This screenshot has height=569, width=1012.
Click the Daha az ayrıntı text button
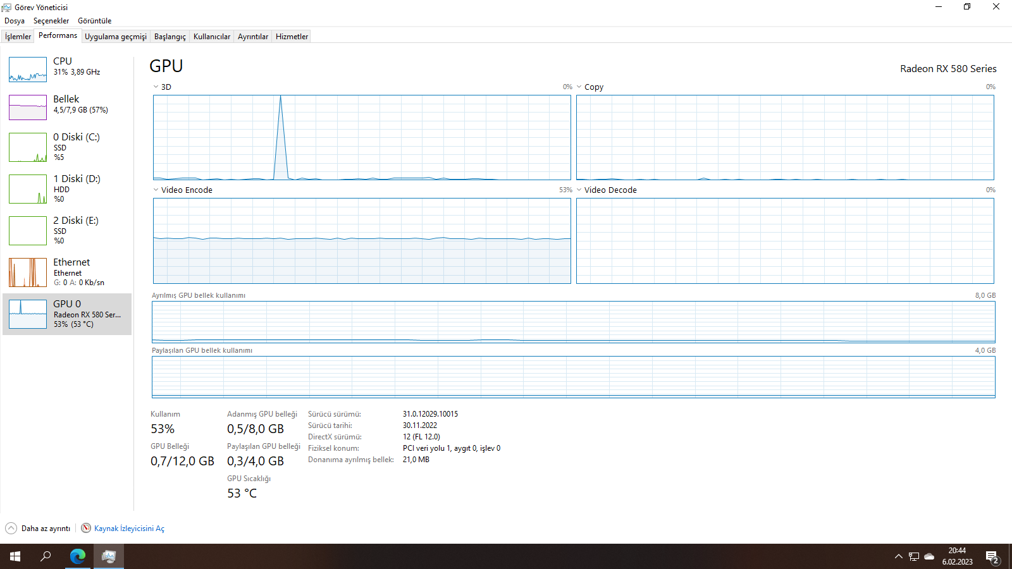pyautogui.click(x=46, y=529)
